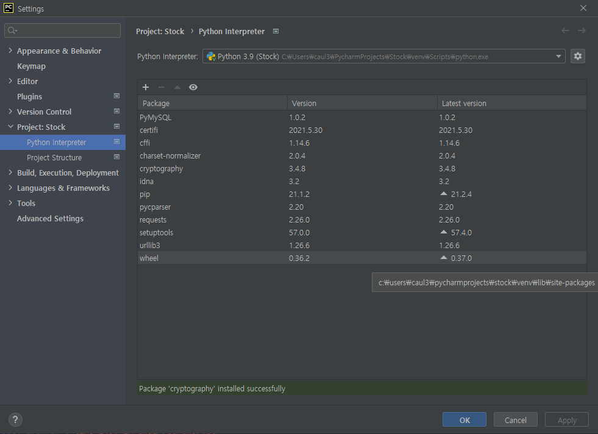598x434 pixels.
Task: Open the Plugins settings page
Action: click(29, 97)
